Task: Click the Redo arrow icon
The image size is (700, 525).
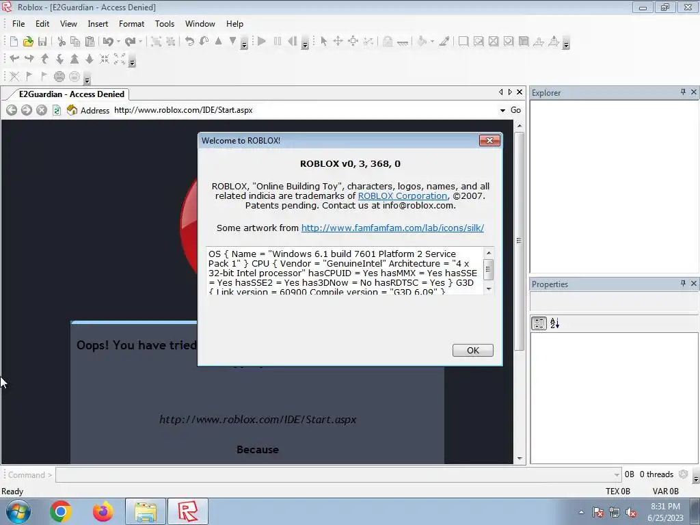Action: tap(130, 42)
